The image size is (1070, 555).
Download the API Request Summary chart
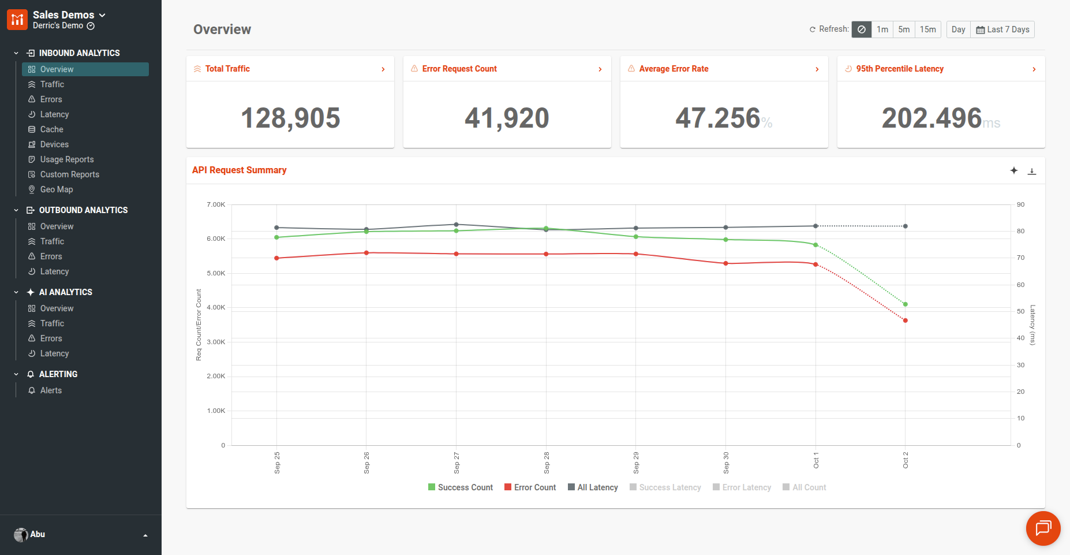tap(1032, 171)
